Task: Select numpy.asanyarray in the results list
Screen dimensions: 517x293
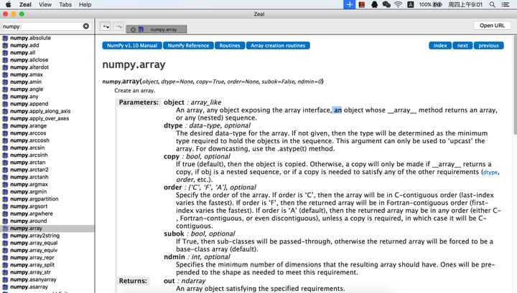Action: (x=47, y=279)
